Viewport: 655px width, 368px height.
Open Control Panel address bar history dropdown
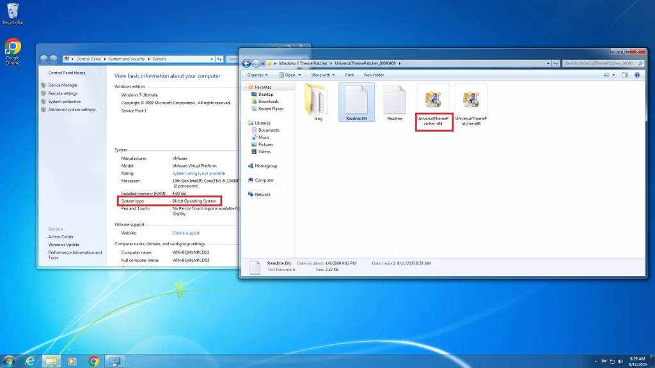(212, 59)
